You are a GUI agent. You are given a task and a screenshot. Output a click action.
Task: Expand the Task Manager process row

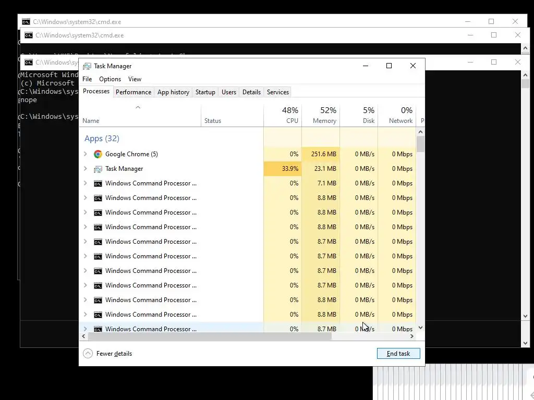[x=86, y=169]
